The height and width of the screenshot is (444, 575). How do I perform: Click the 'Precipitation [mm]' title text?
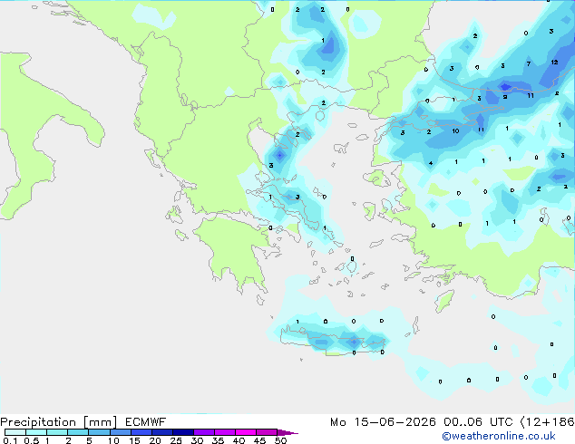coord(59,422)
